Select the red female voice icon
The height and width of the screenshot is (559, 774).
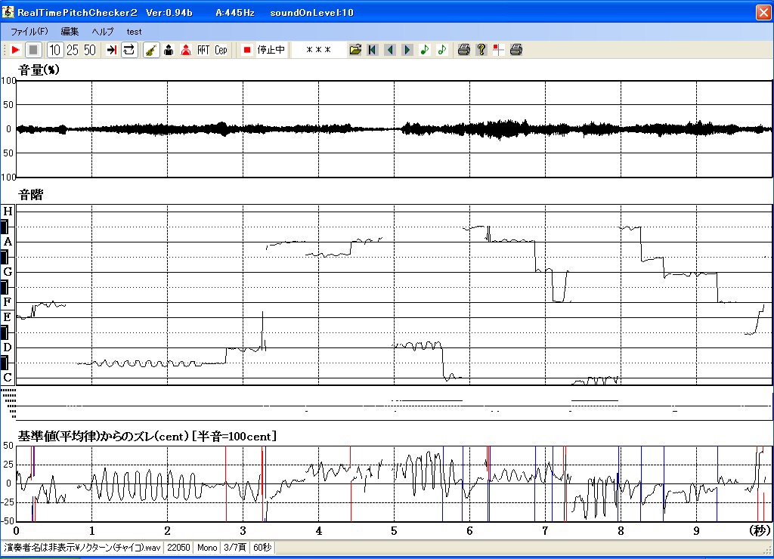coord(186,50)
